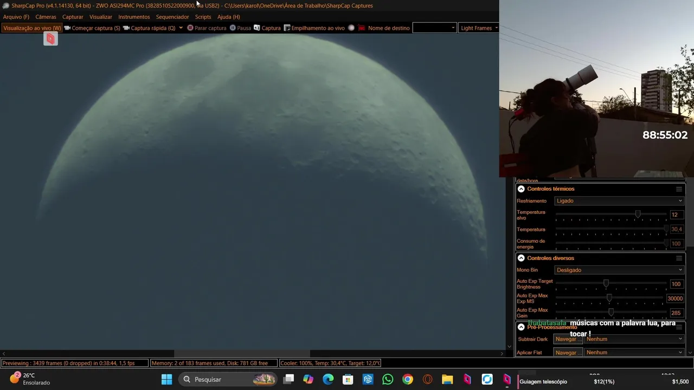Image resolution: width=694 pixels, height=390 pixels.
Task: Adjust the Auto Exp Max Gain slider
Action: [612, 313]
